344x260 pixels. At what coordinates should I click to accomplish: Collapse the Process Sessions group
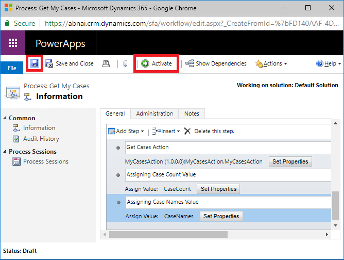pyautogui.click(x=5, y=152)
